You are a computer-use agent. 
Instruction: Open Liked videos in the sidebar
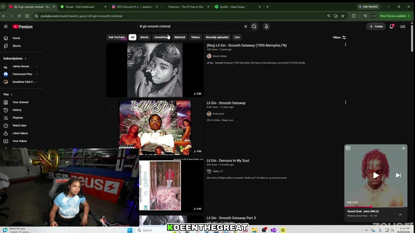coord(20,133)
